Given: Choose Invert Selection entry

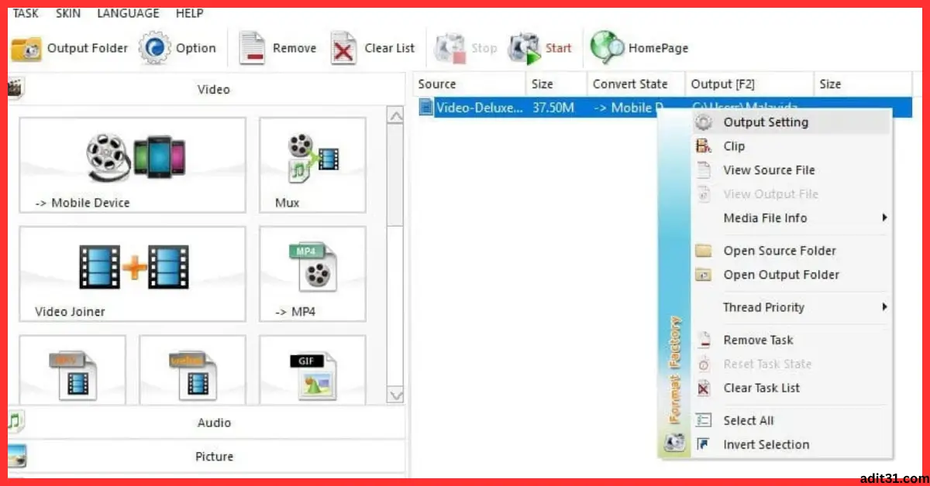Looking at the screenshot, I should pyautogui.click(x=790, y=444).
